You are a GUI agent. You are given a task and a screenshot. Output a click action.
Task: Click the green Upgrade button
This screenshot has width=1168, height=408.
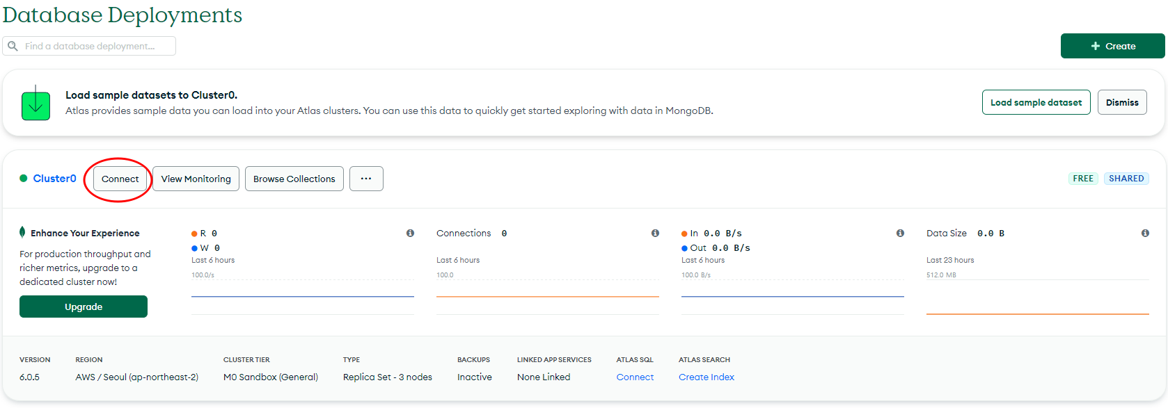(x=84, y=307)
